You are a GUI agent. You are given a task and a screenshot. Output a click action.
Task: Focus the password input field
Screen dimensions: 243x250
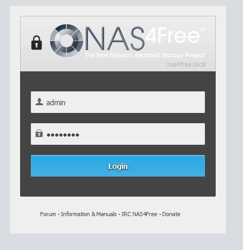[118, 134]
